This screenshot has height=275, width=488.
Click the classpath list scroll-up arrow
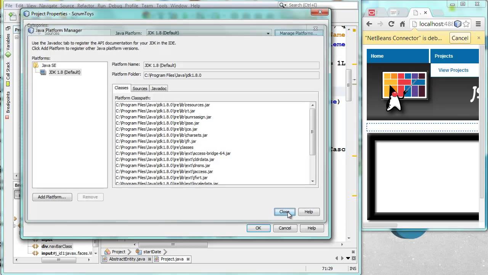coord(313,105)
